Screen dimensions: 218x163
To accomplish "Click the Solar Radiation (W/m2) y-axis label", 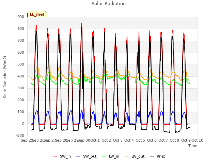I will click(5, 77).
